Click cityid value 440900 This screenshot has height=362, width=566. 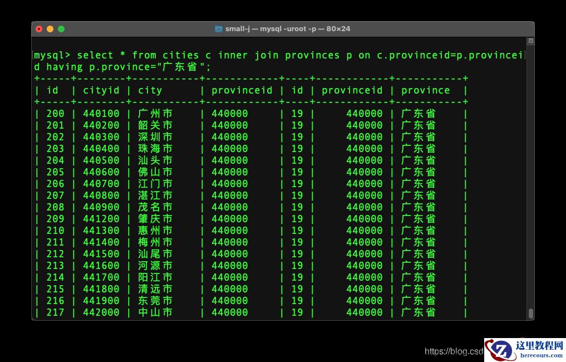pyautogui.click(x=101, y=207)
